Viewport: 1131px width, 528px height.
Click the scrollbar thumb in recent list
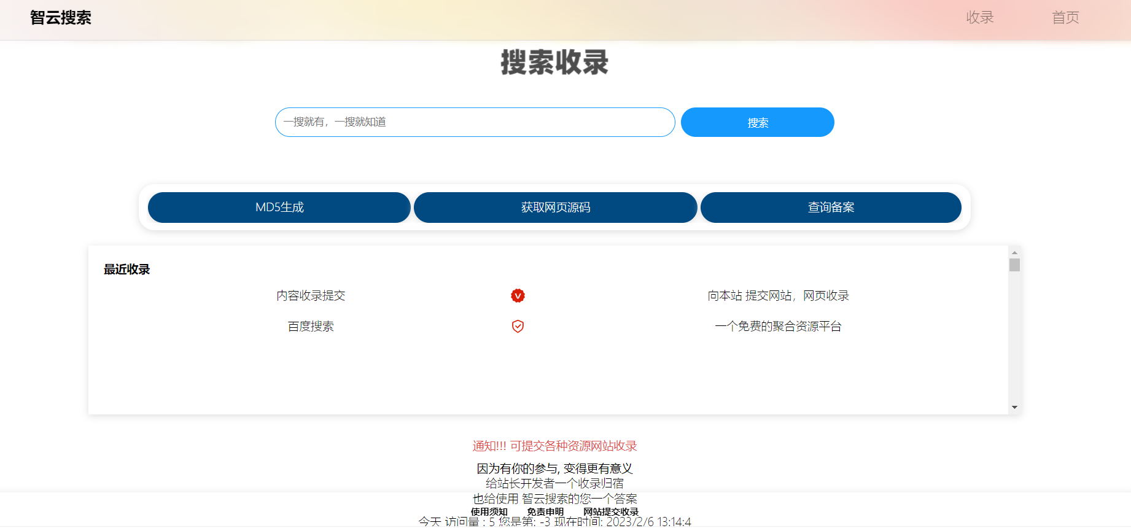coord(1014,265)
